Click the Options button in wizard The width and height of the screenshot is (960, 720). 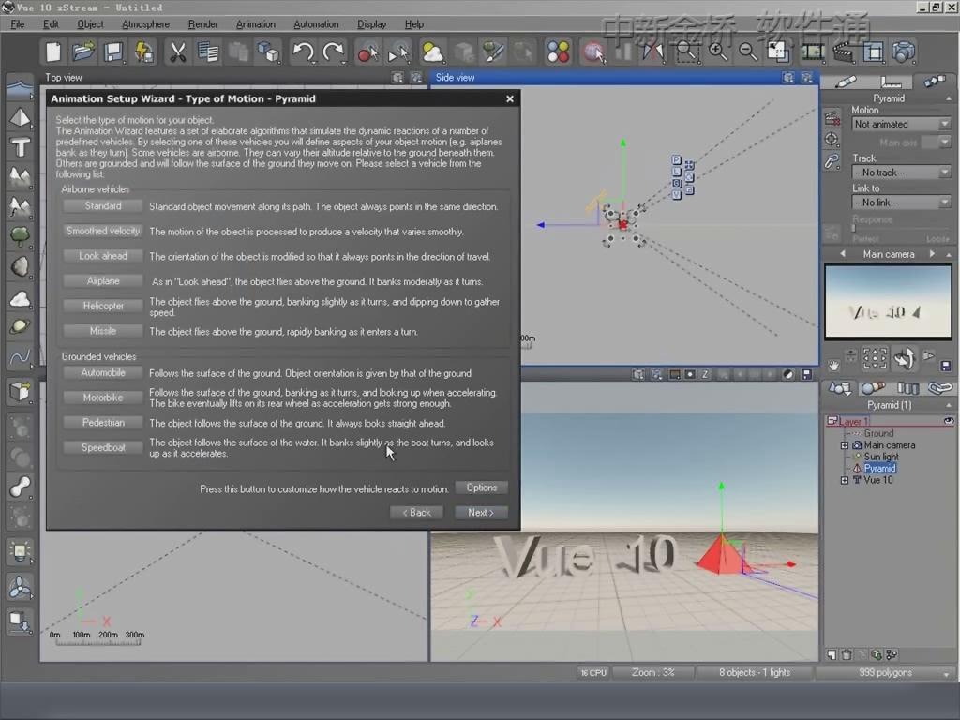[481, 487]
